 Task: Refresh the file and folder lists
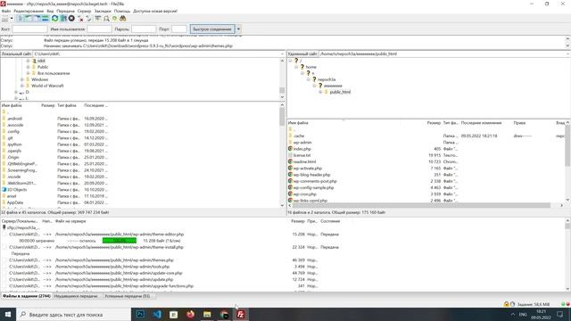click(55, 18)
